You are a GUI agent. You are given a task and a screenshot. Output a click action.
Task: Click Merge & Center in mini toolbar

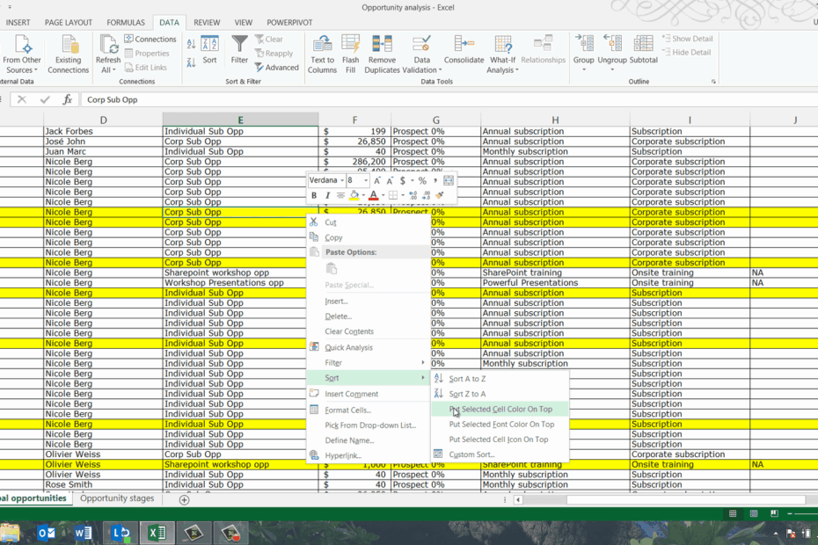point(448,181)
